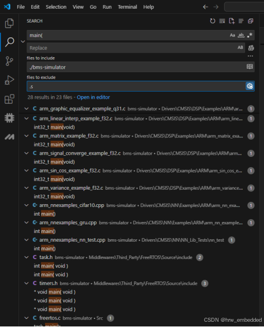Open the Selection menu
The image size is (264, 327).
pos(56,7)
